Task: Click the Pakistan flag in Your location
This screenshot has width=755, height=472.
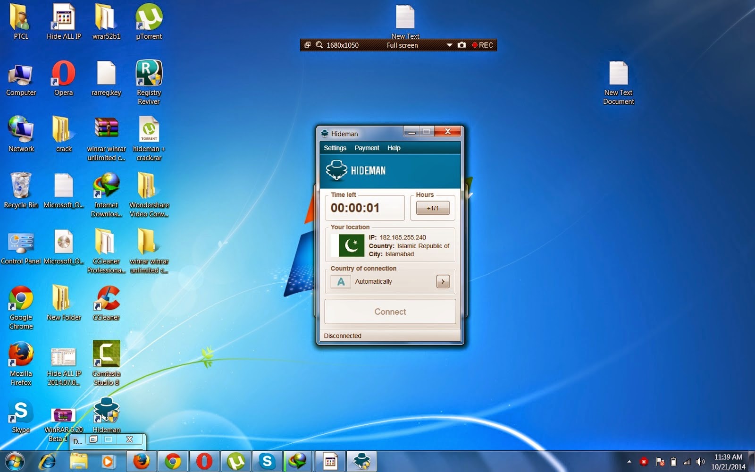Action: 352,245
